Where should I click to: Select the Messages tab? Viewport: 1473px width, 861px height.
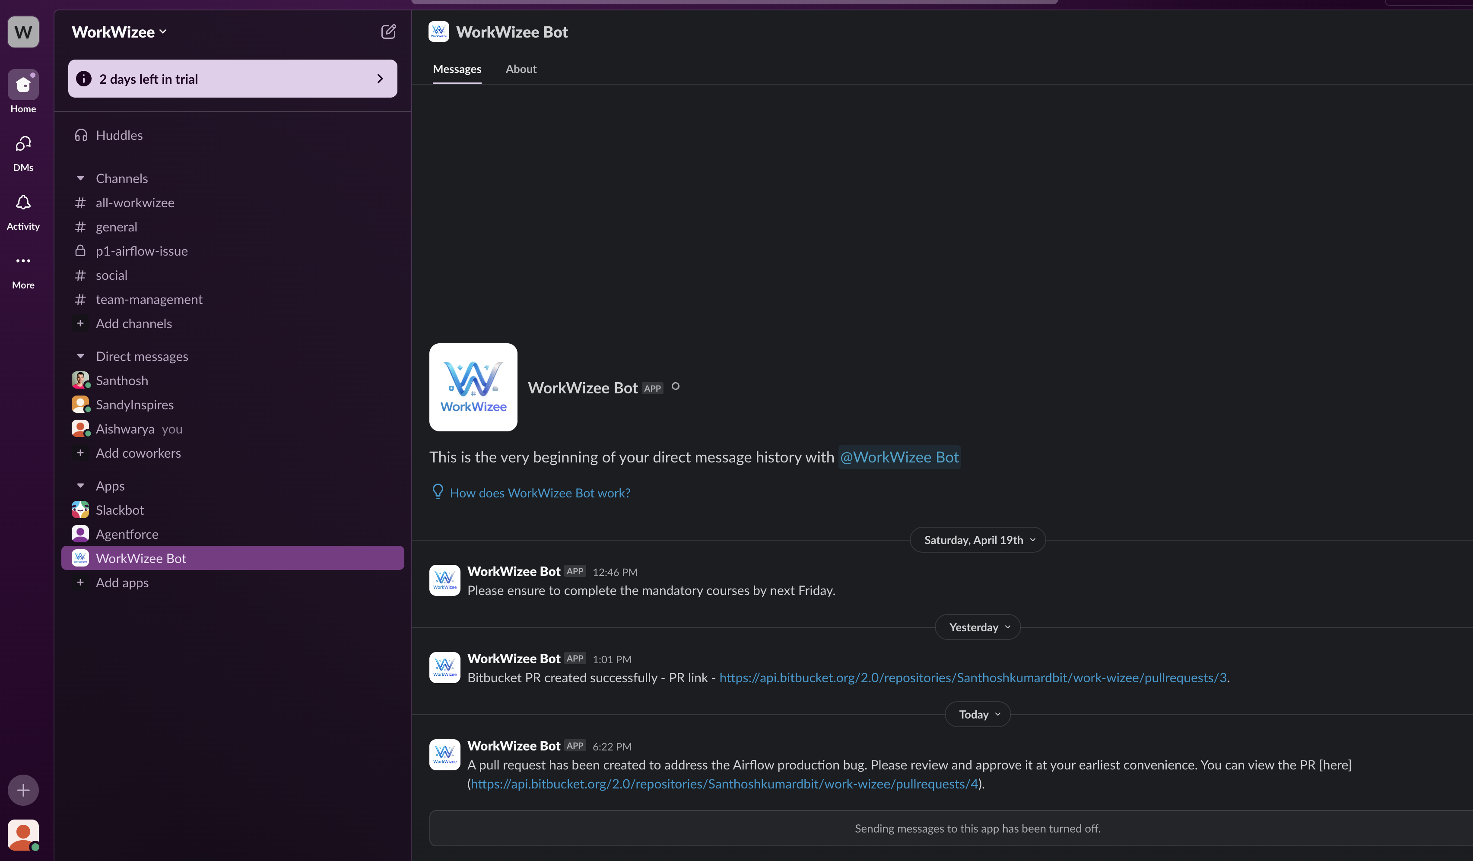pos(457,69)
